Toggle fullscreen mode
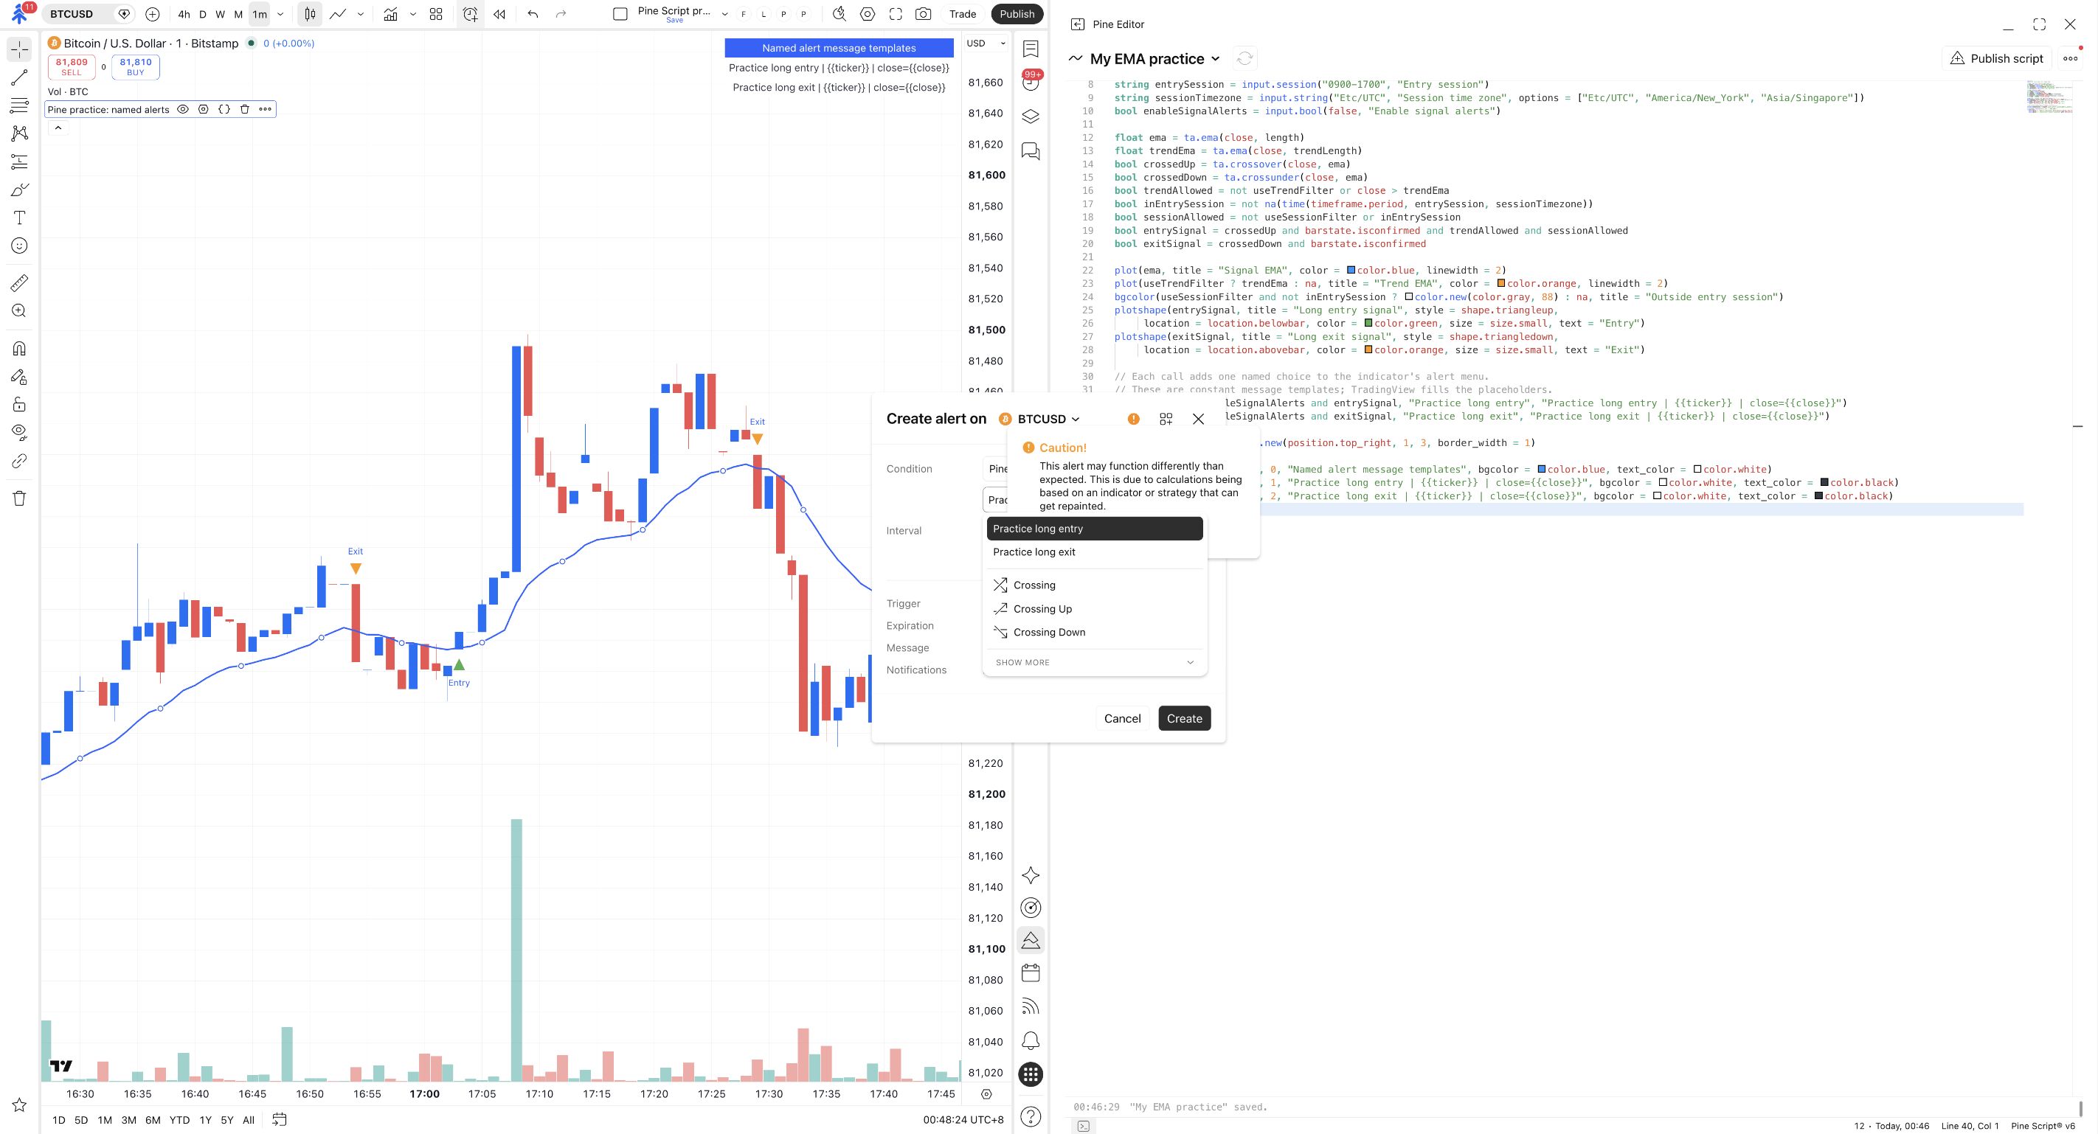This screenshot has height=1134, width=2098. click(x=896, y=14)
